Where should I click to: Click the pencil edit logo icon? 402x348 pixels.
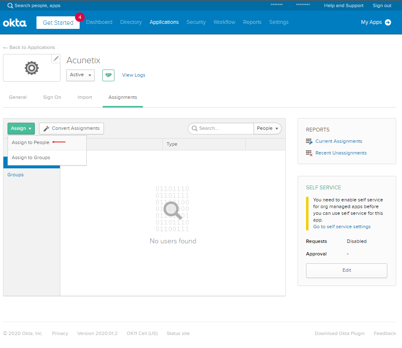point(56,59)
